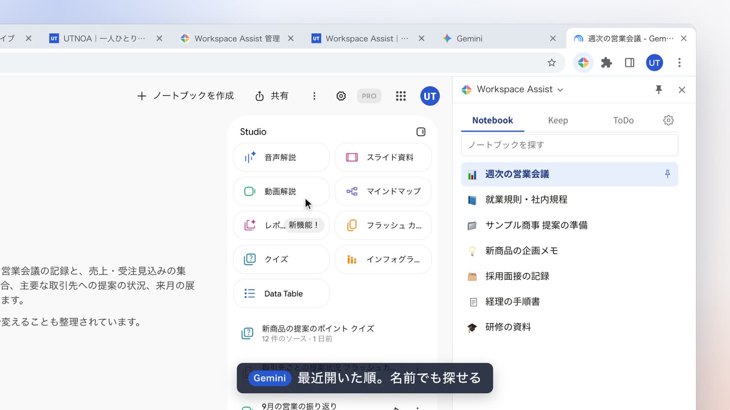Open the Google apps grid icon
Screen dimensions: 730x410
coord(401,96)
